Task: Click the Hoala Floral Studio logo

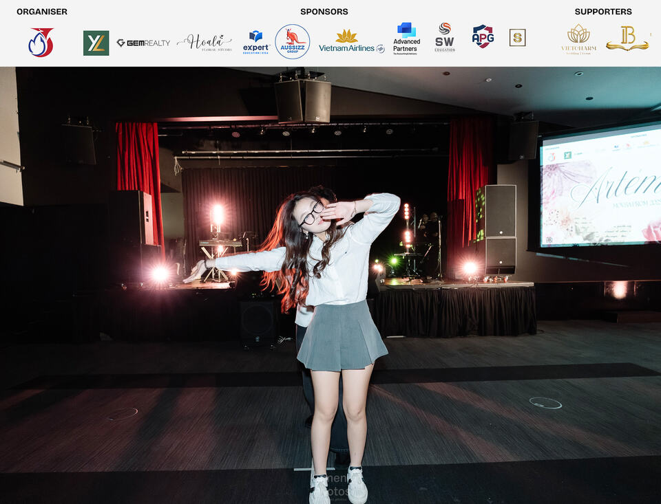Action: click(x=204, y=43)
